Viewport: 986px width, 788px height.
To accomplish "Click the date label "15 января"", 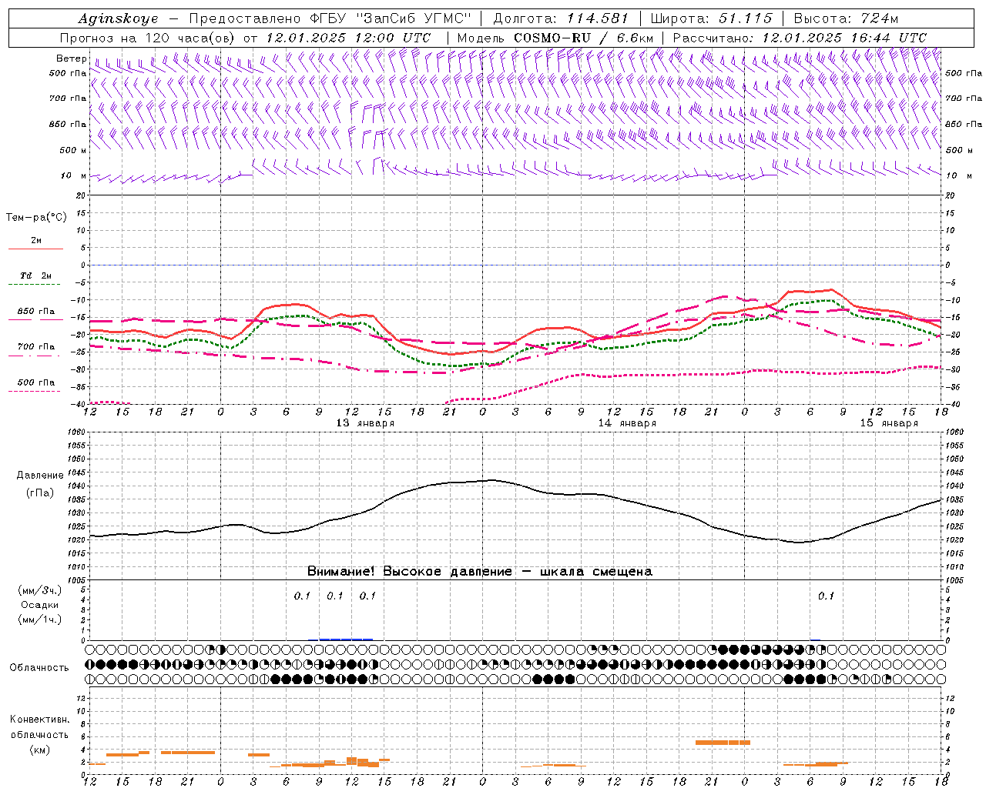I will (x=889, y=423).
